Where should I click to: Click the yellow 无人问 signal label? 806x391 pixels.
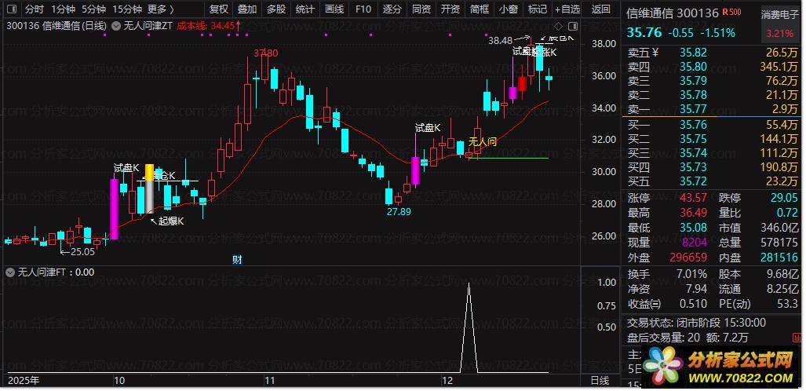(482, 142)
